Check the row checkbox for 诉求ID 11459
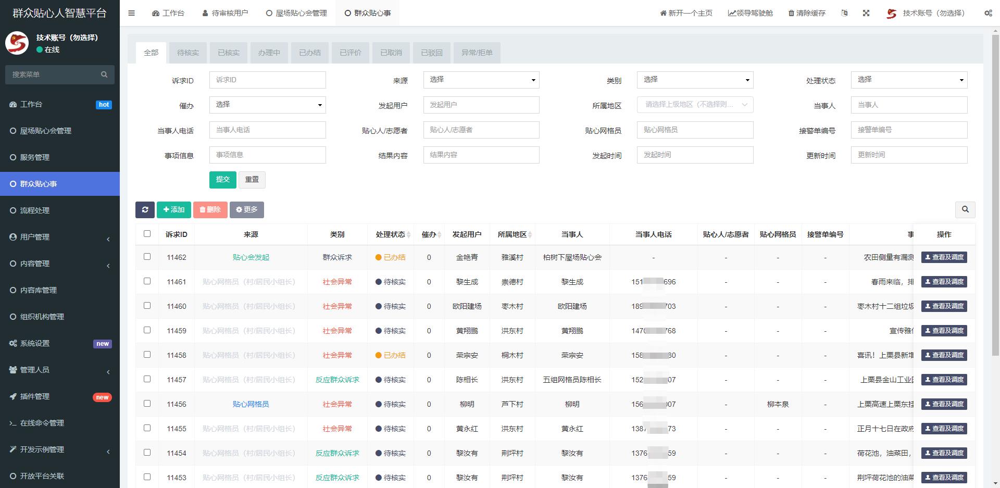This screenshot has width=1000, height=488. point(147,330)
